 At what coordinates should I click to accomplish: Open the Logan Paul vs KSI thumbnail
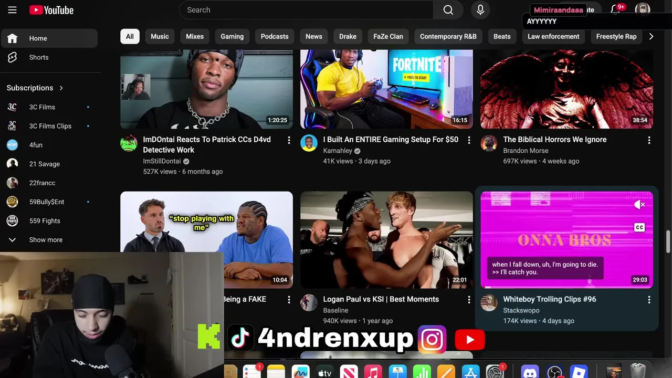coord(386,240)
